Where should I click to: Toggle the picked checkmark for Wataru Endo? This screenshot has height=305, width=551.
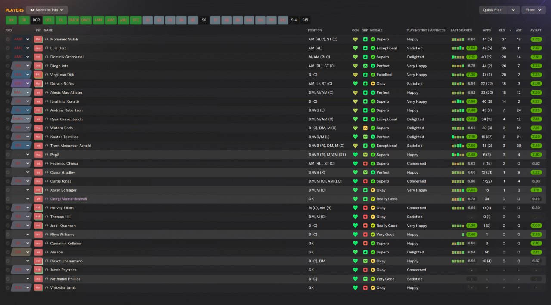click(8, 128)
